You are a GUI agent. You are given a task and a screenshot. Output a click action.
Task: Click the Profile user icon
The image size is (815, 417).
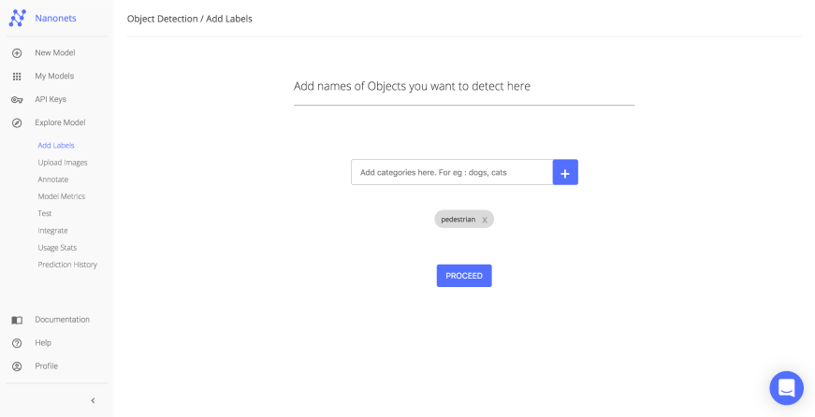coord(17,367)
